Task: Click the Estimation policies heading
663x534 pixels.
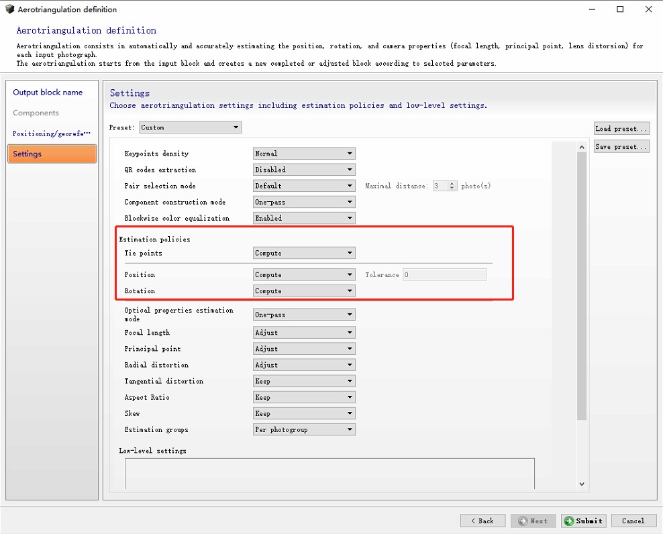Action: (x=155, y=239)
